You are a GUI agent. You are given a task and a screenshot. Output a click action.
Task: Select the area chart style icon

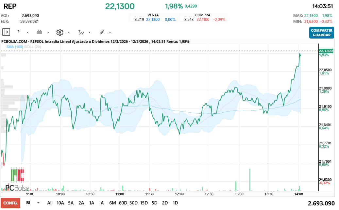[39, 32]
